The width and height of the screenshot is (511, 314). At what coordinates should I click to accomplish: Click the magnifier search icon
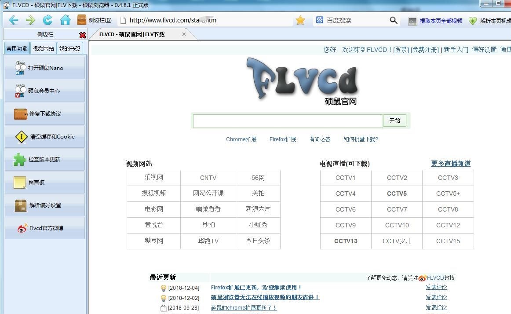[x=393, y=20]
